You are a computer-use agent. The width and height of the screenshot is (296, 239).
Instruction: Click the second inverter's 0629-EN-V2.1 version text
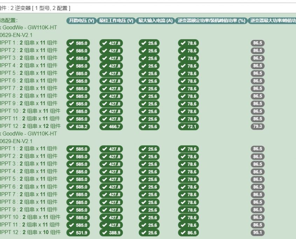pos(16,141)
